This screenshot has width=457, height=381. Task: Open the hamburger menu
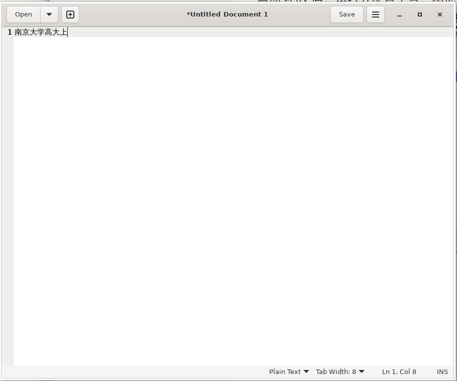pyautogui.click(x=375, y=15)
